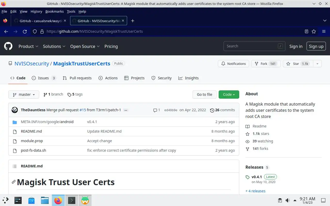The image size is (330, 206).
Task: Click the Notifications button
Action: point(234,64)
